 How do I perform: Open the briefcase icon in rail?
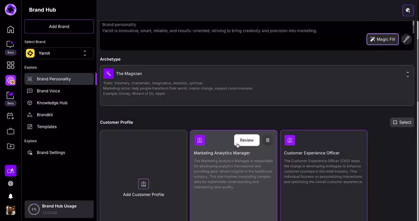pyautogui.click(x=10, y=131)
